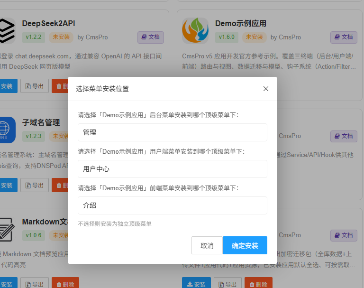Click the DeepSeek2API title text
This screenshot has height=288, width=364.
(48, 23)
